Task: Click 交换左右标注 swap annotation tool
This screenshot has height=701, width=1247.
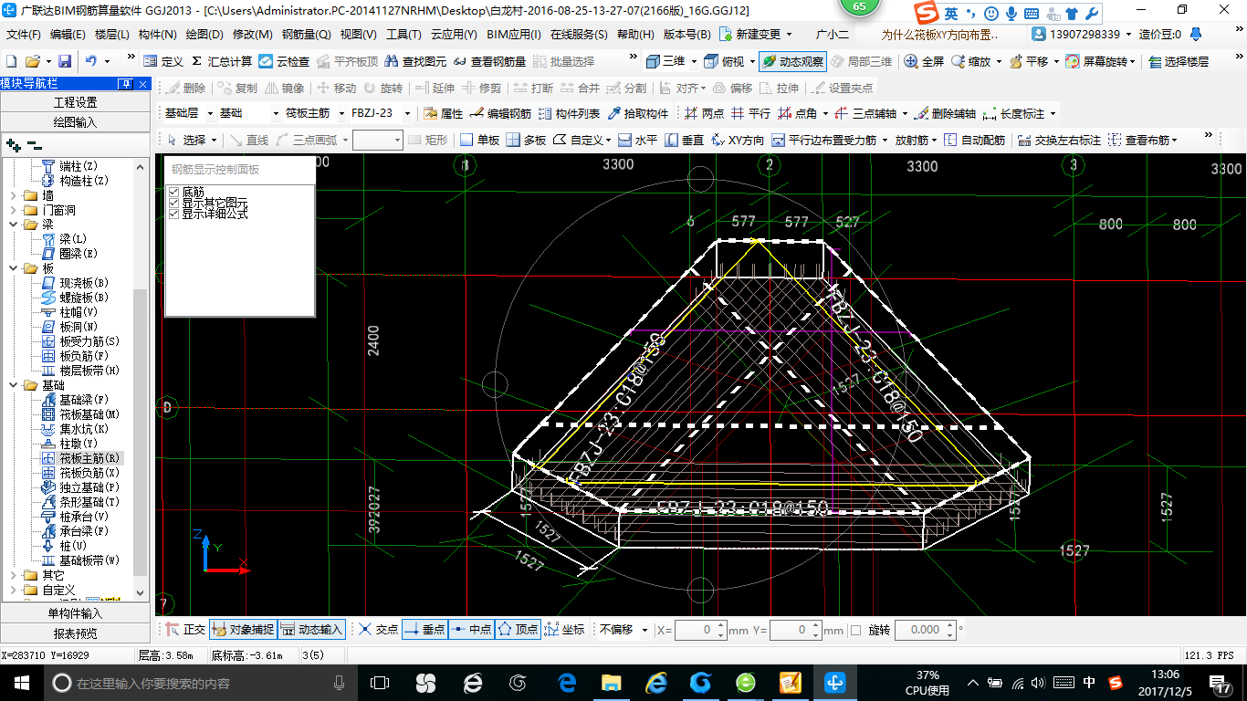Action: [1059, 140]
